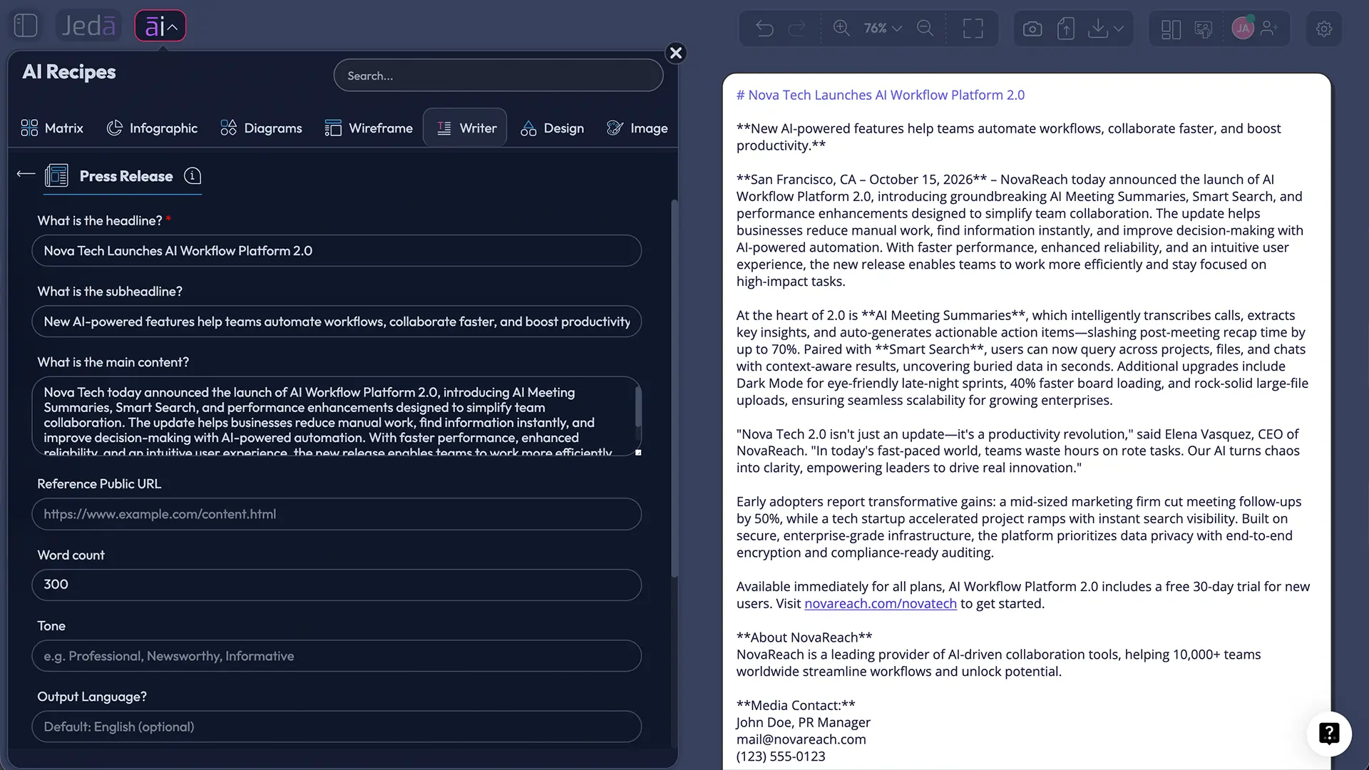Click the download icon
Image resolution: width=1369 pixels, height=770 pixels.
1098,29
